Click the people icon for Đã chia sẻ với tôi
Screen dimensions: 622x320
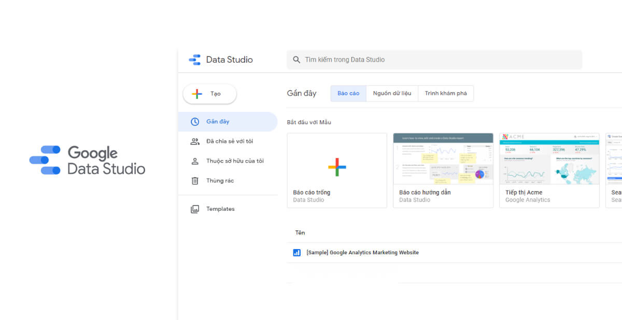(195, 141)
